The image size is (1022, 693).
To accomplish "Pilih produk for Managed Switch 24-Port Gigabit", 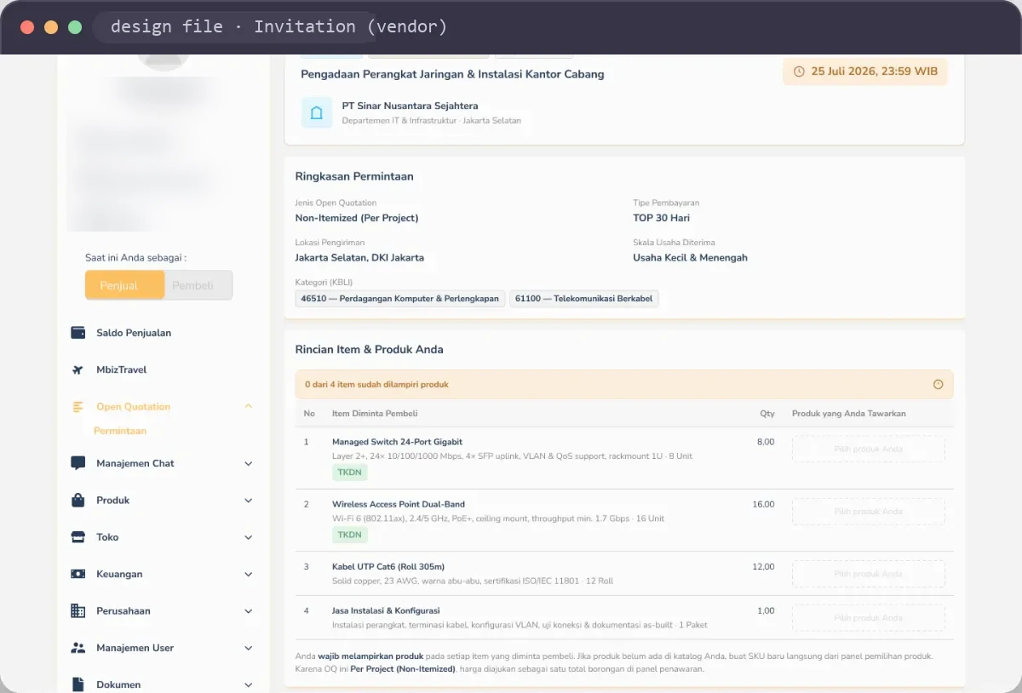I will [869, 450].
